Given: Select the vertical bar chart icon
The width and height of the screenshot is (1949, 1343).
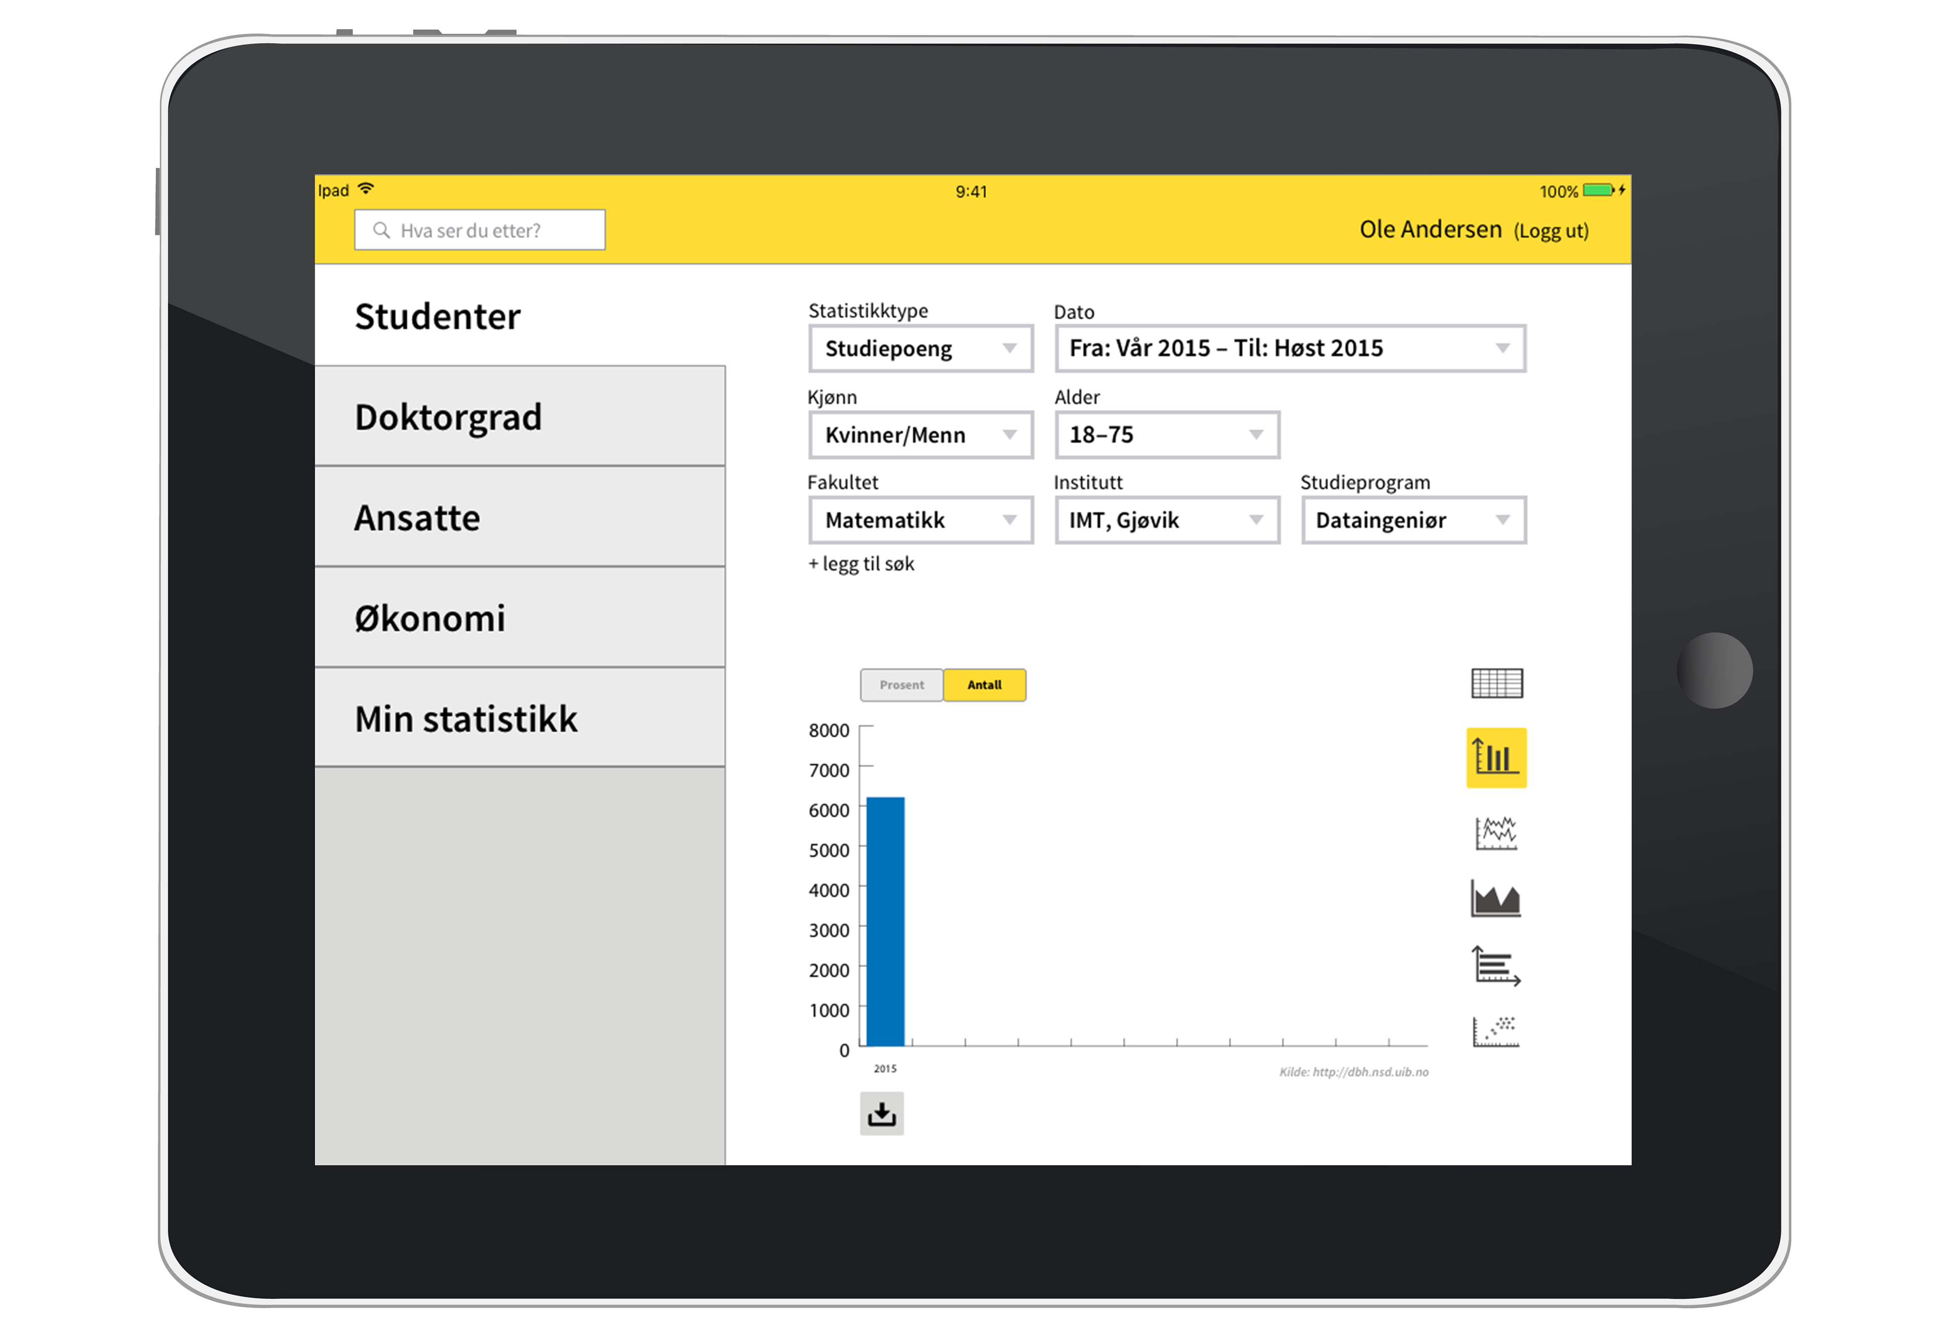Looking at the screenshot, I should point(1496,757).
